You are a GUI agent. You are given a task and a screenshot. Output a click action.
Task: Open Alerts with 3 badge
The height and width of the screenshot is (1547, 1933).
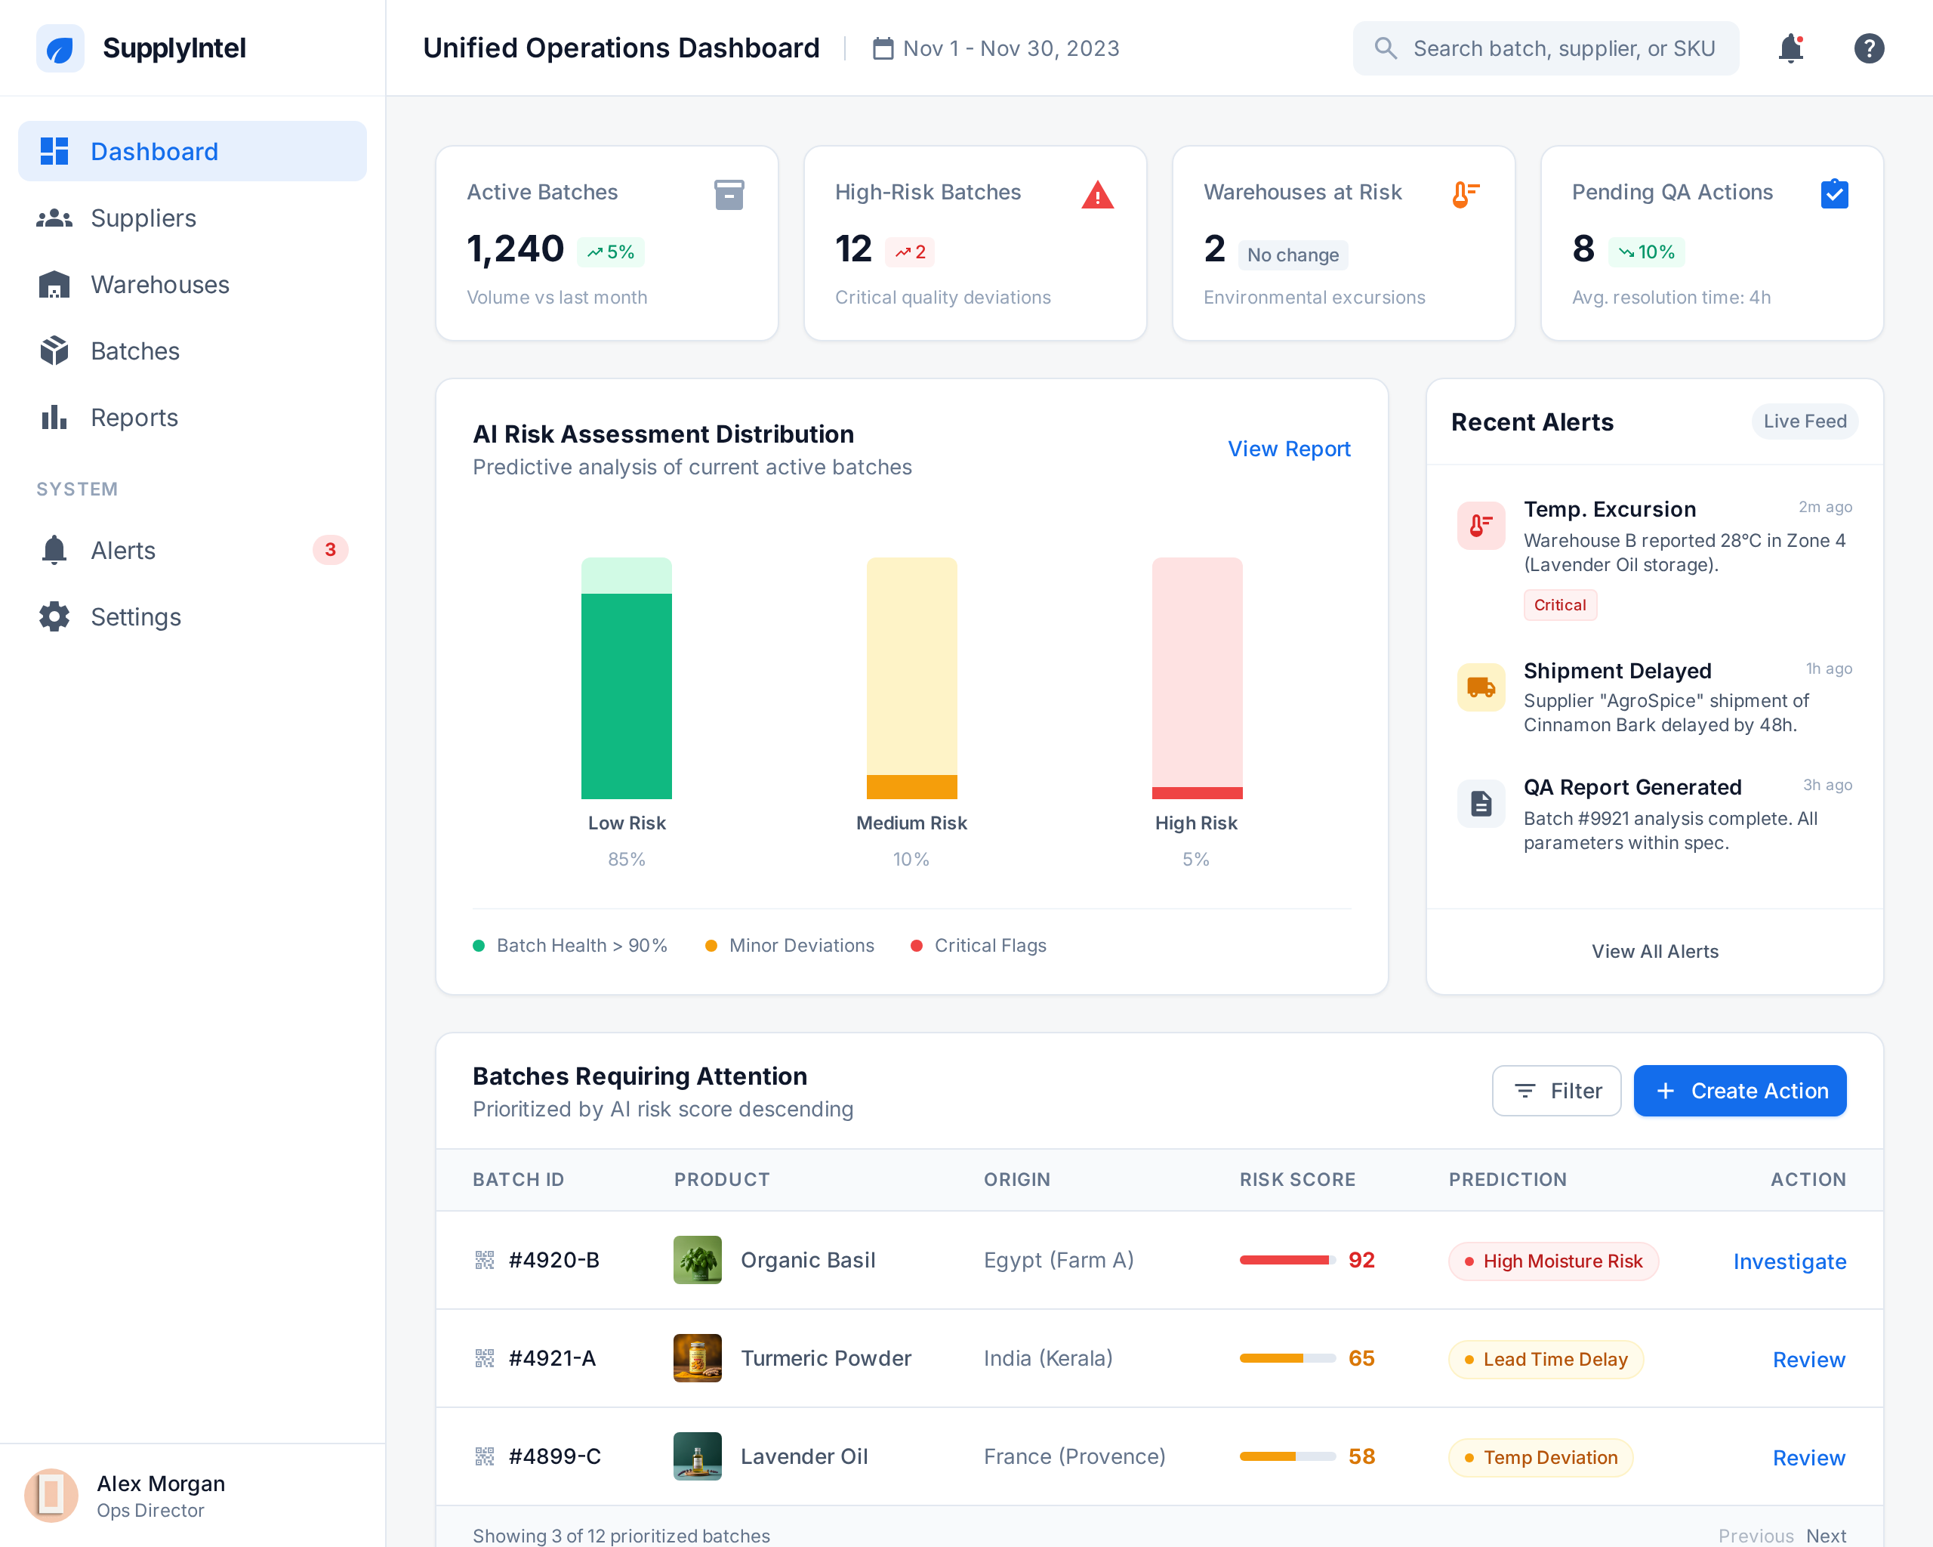[x=193, y=550]
